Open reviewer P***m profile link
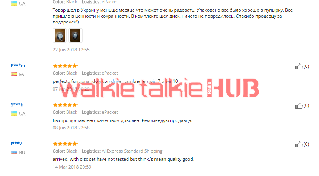This screenshot has height=176, width=319. [x=18, y=65]
